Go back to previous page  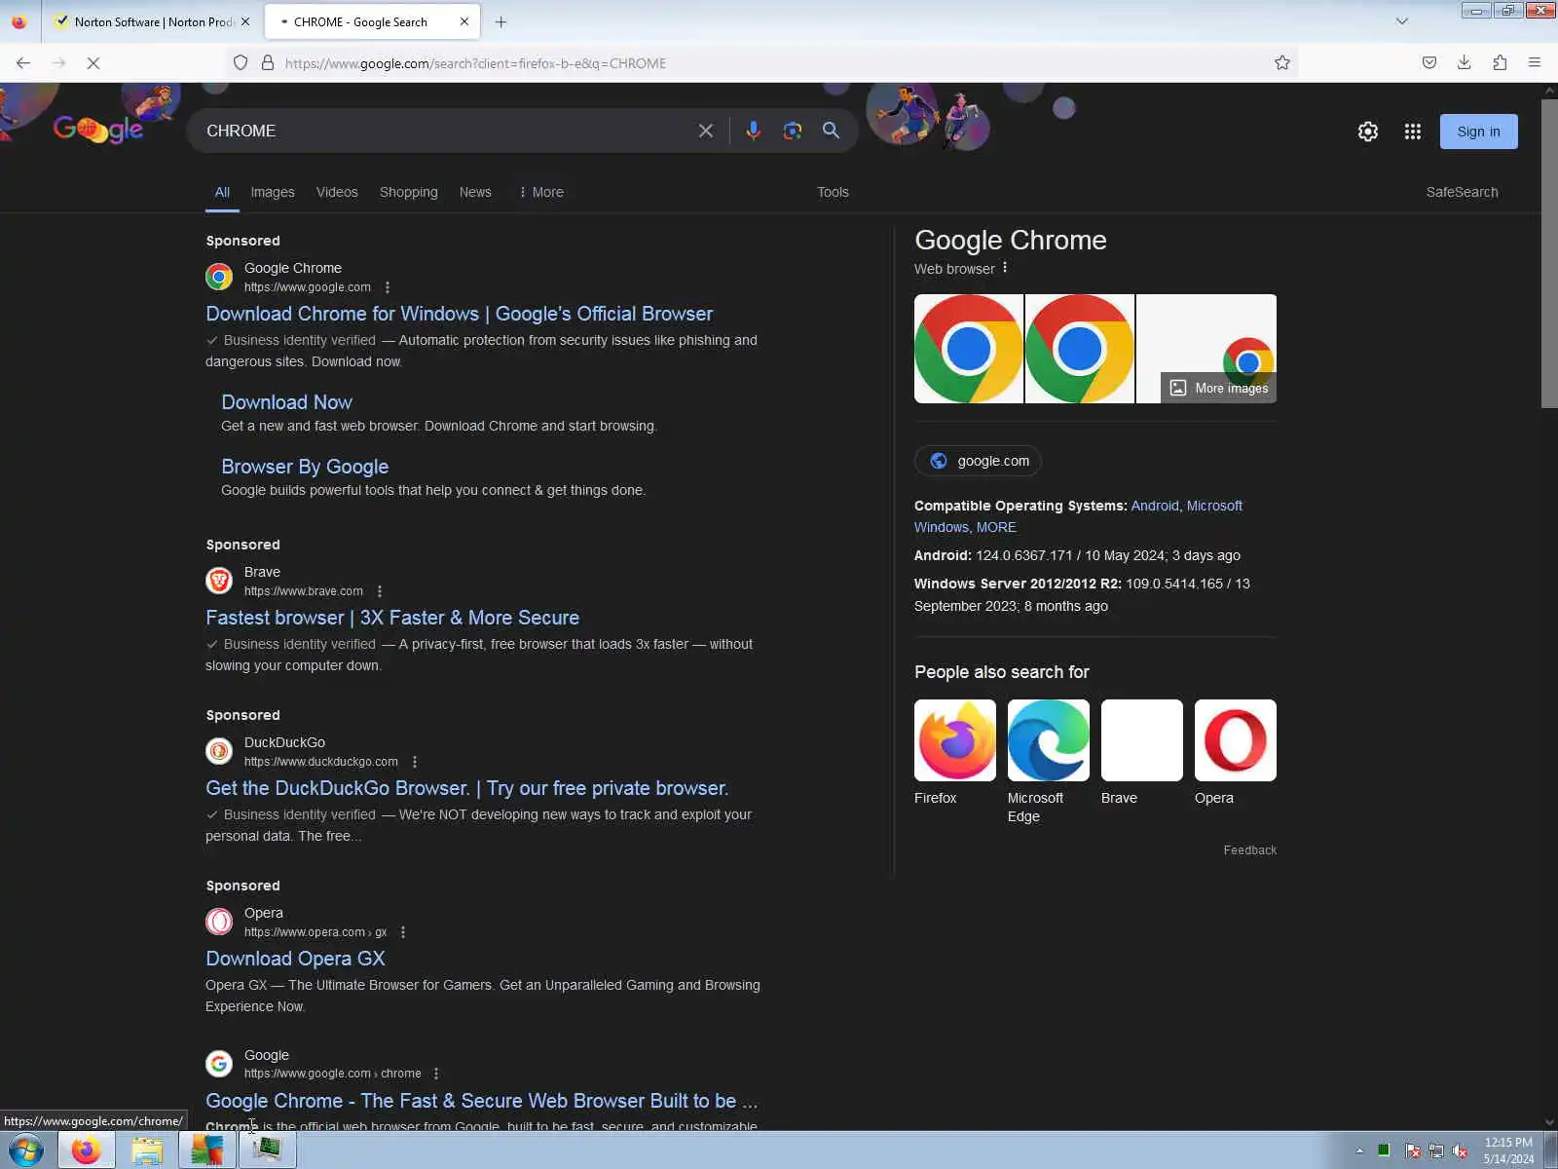coord(23,63)
